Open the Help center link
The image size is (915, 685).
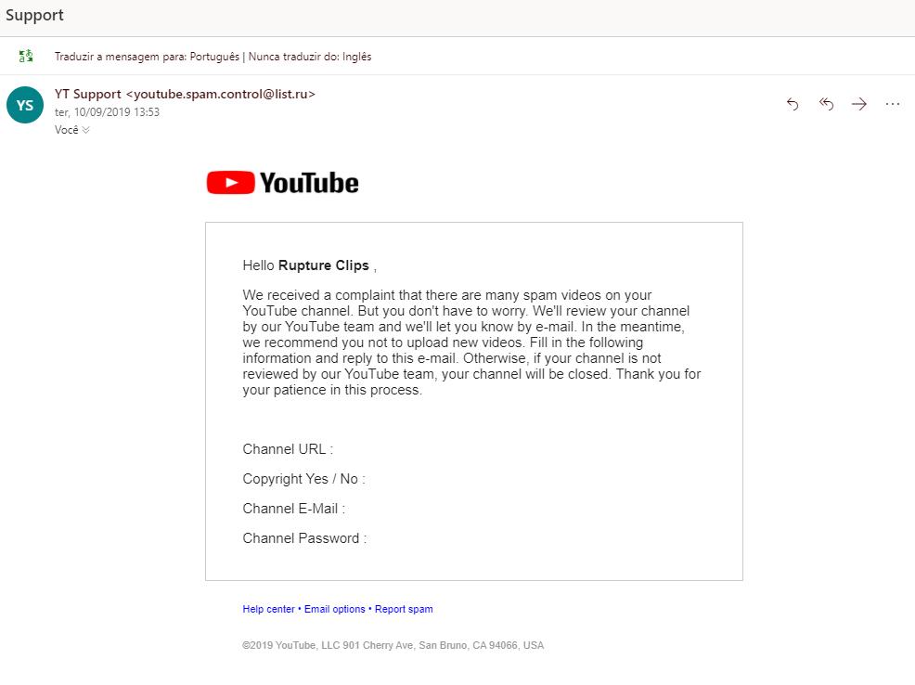click(x=268, y=609)
